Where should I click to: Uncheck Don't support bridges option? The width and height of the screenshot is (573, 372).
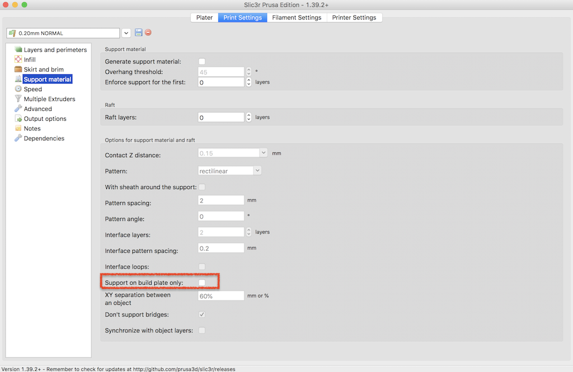(202, 315)
